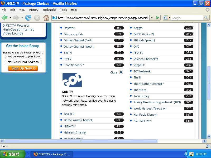This screenshot has height=158, width=211.
Task: Click the ShopNBC channel link
Action: tap(139, 65)
